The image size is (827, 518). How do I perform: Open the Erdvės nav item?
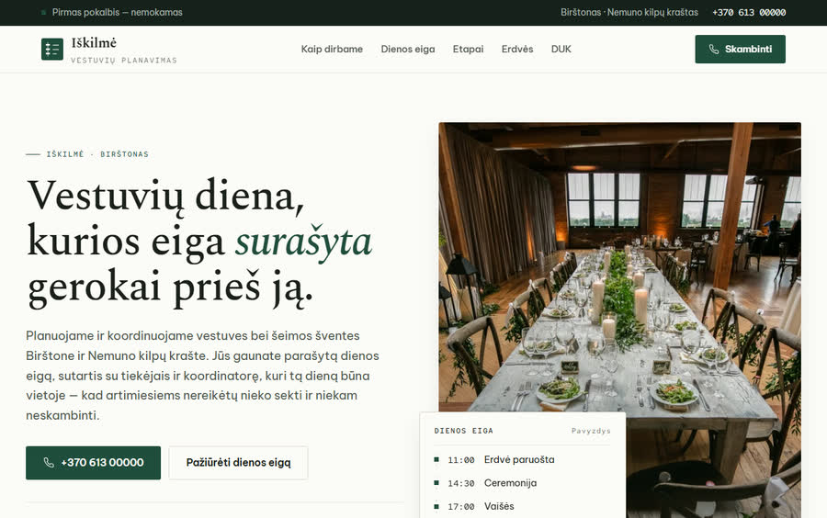click(x=516, y=49)
